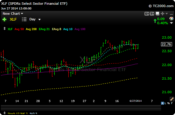Expand the white arrow below palette icon
The height and width of the screenshot is (115, 175).
[171, 23]
